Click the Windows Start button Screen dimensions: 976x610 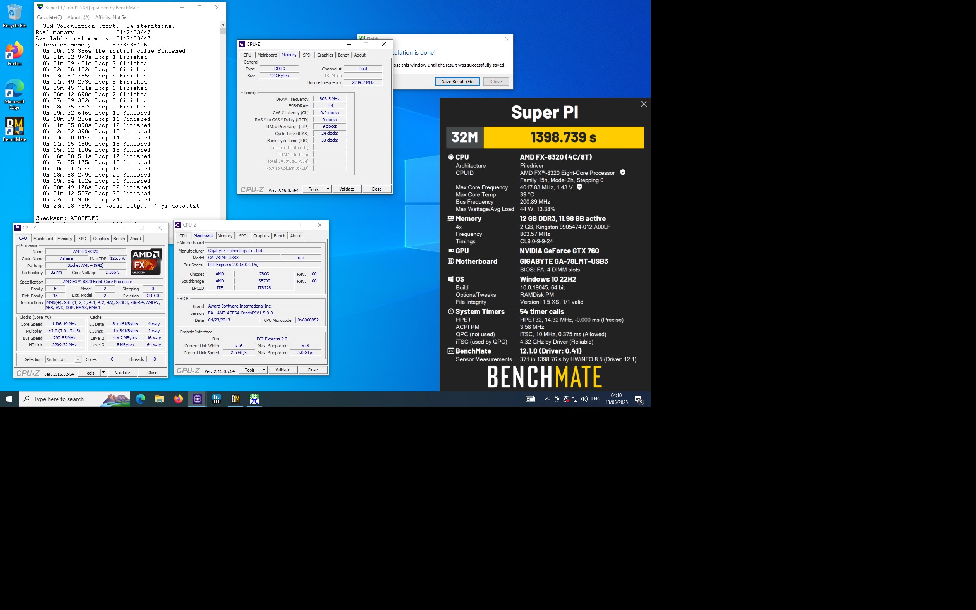[9, 399]
